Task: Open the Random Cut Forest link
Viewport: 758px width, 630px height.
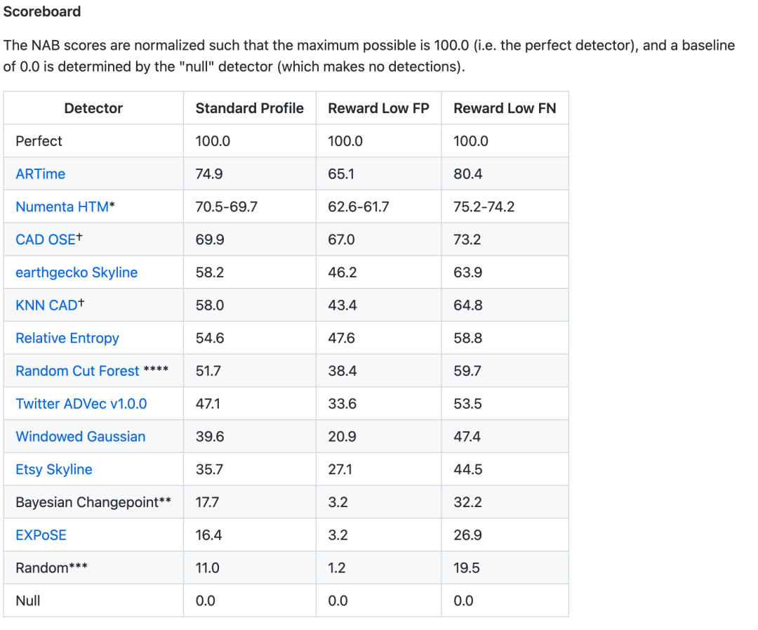Action: click(x=77, y=371)
